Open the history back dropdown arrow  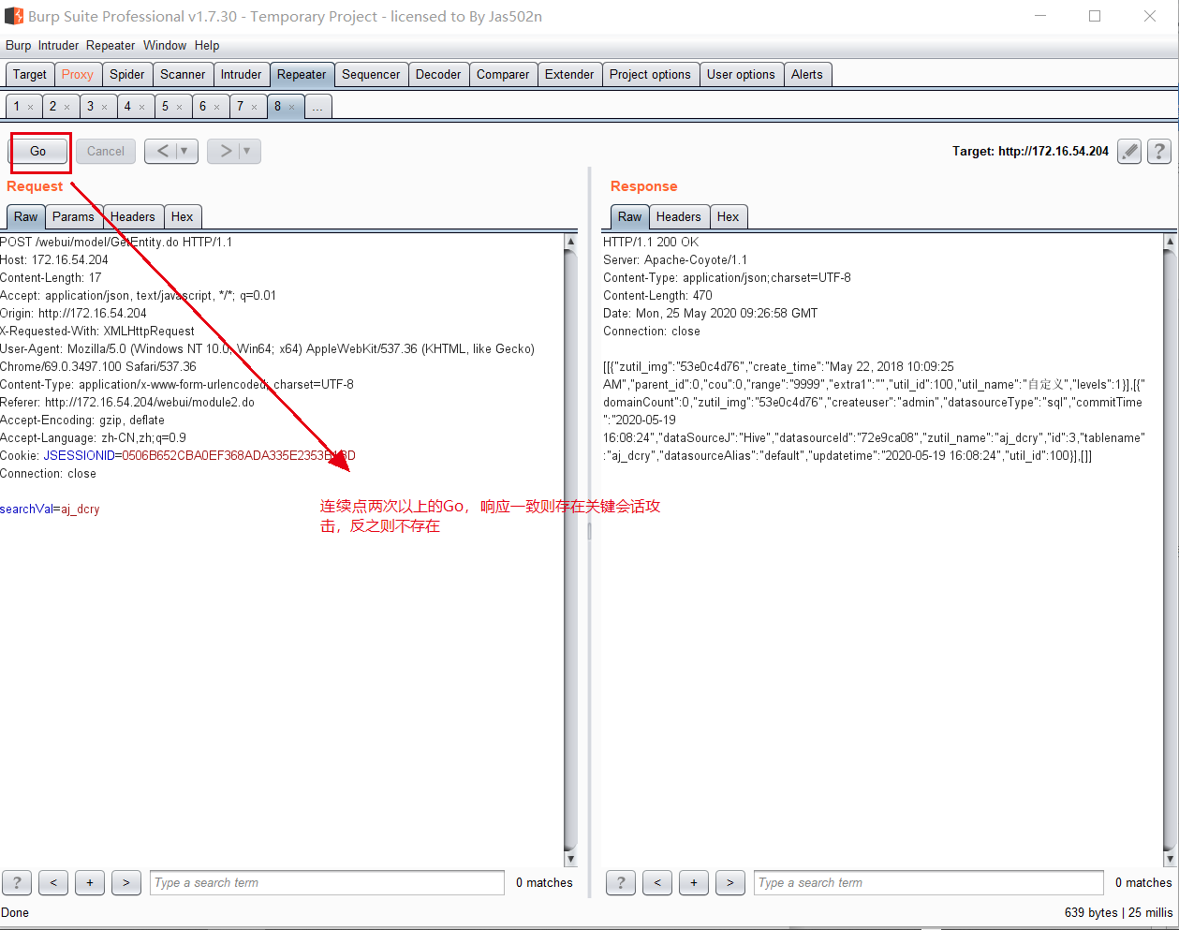click(x=185, y=151)
